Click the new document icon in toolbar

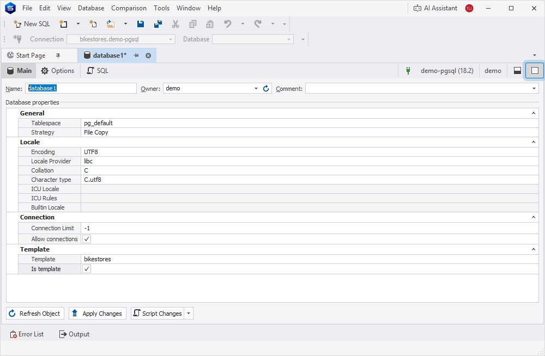coord(63,24)
